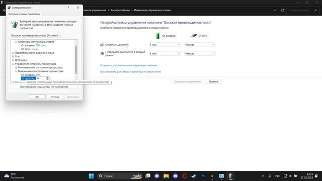Viewport: 322px width, 181px height.
Task: Open battery display-off time dropdown
Action: tap(165, 45)
